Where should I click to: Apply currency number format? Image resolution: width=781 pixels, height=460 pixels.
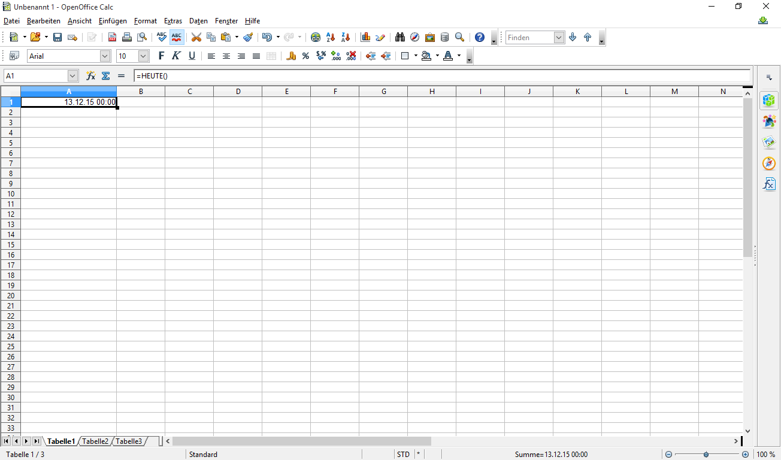pyautogui.click(x=291, y=56)
